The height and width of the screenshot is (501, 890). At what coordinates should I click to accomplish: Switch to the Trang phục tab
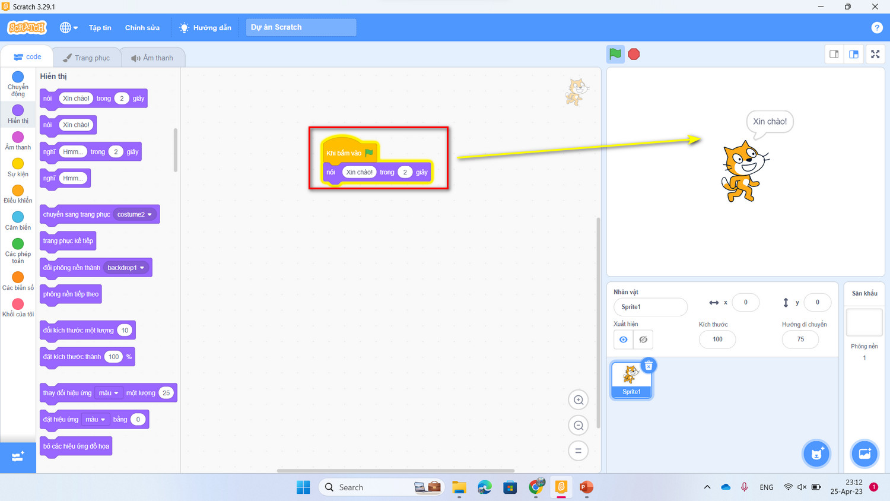87,58
